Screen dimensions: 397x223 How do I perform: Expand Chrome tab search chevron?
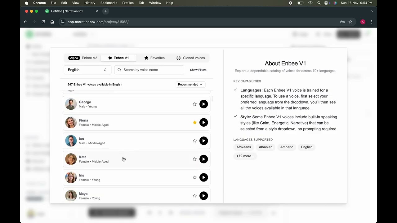(372, 11)
